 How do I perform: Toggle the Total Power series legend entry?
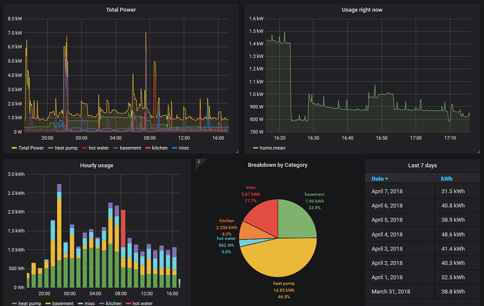point(31,148)
